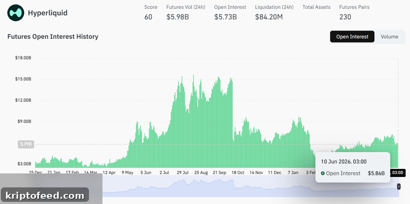Click the $3.00B y-axis label

point(25,164)
